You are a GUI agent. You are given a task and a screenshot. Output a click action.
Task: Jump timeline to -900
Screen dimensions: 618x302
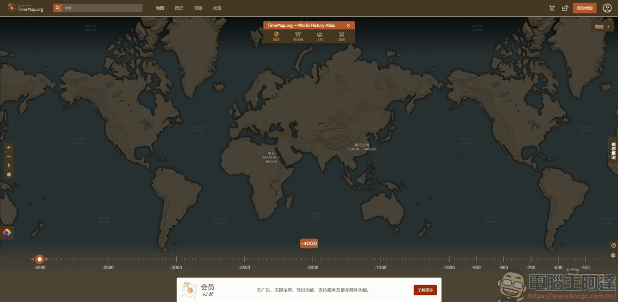coord(476,268)
